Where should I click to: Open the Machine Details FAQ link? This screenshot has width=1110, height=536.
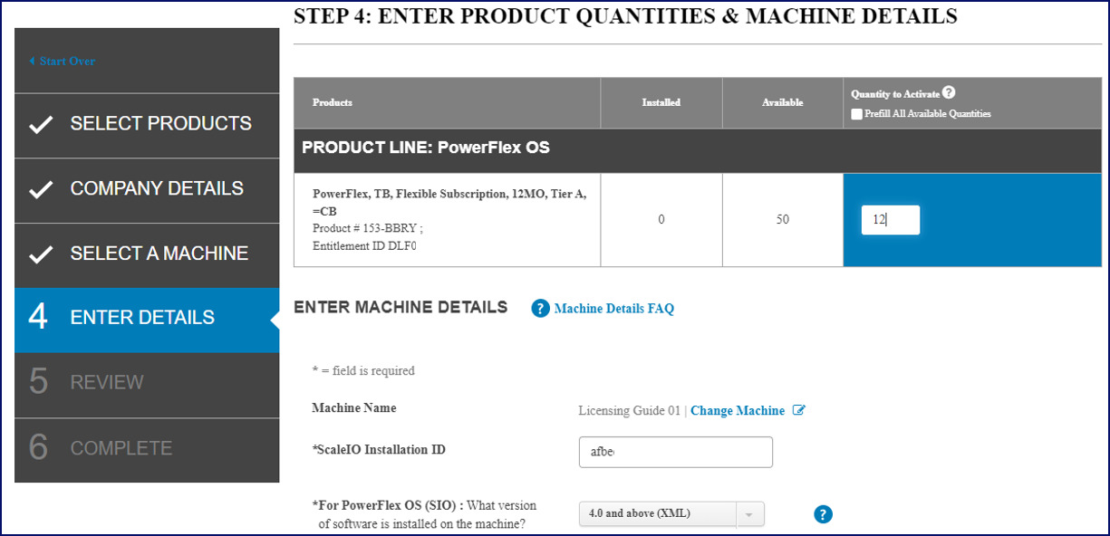coord(613,309)
